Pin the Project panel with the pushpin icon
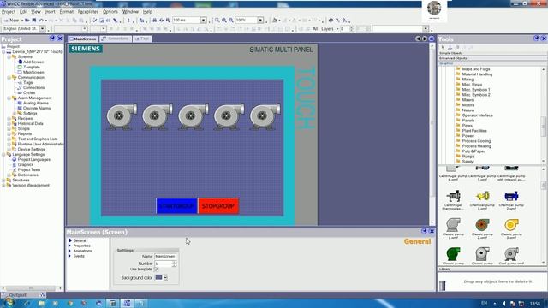This screenshot has height=308, width=548. (x=52, y=38)
